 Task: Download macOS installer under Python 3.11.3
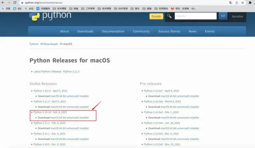pos(70,107)
